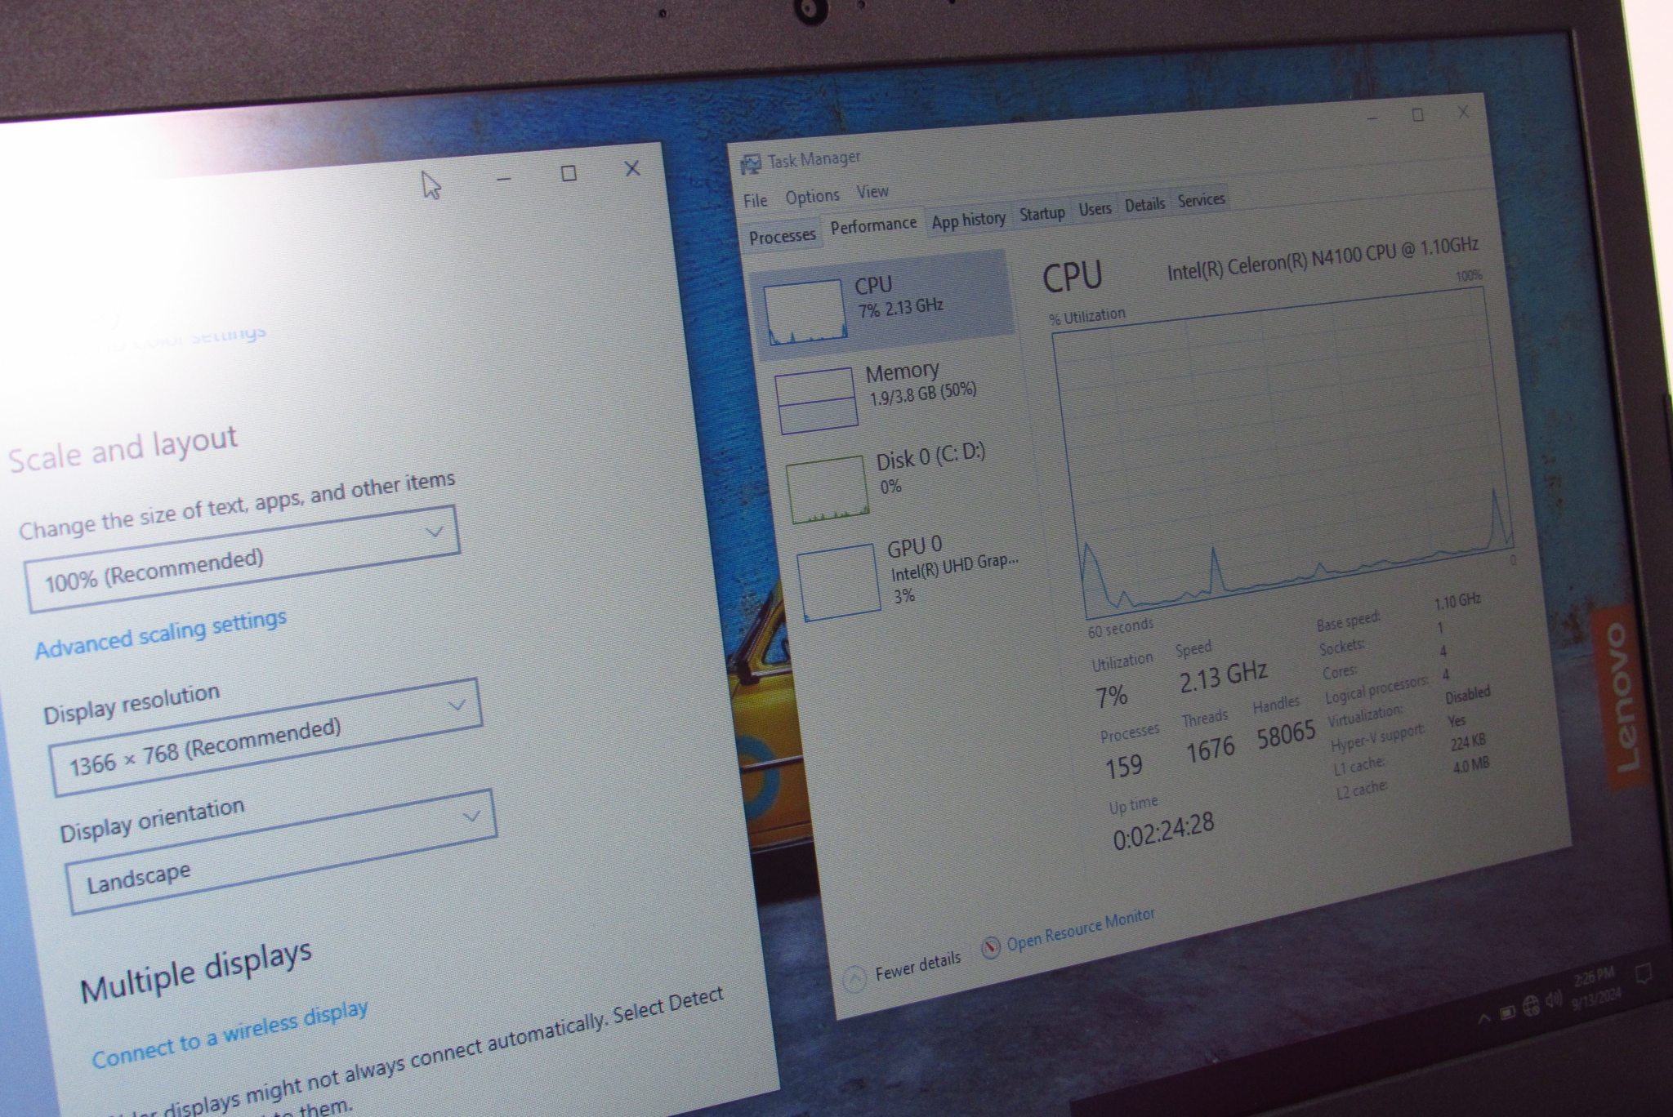The width and height of the screenshot is (1673, 1117).
Task: Click the Fewer details collapse arrow
Action: 854,978
